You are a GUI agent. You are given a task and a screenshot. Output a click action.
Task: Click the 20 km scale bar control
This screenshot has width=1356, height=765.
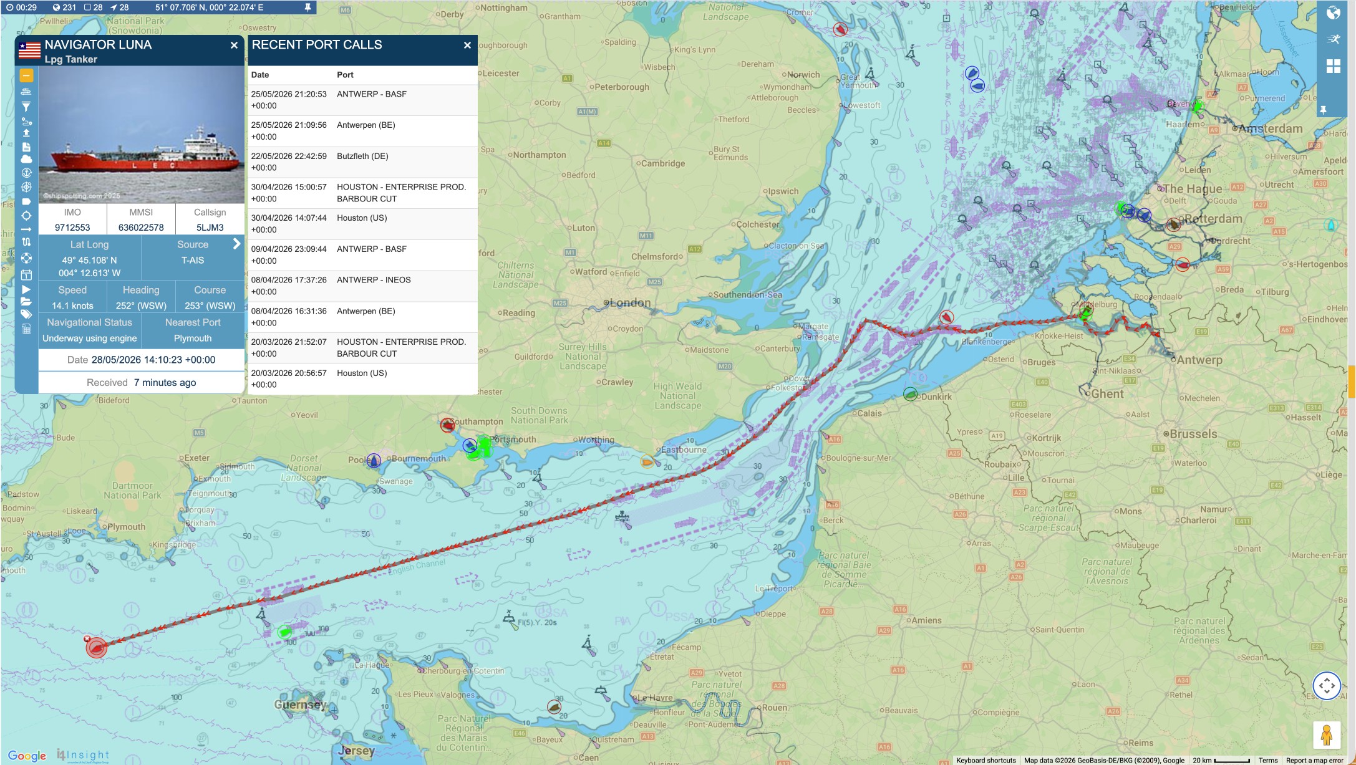1221,760
